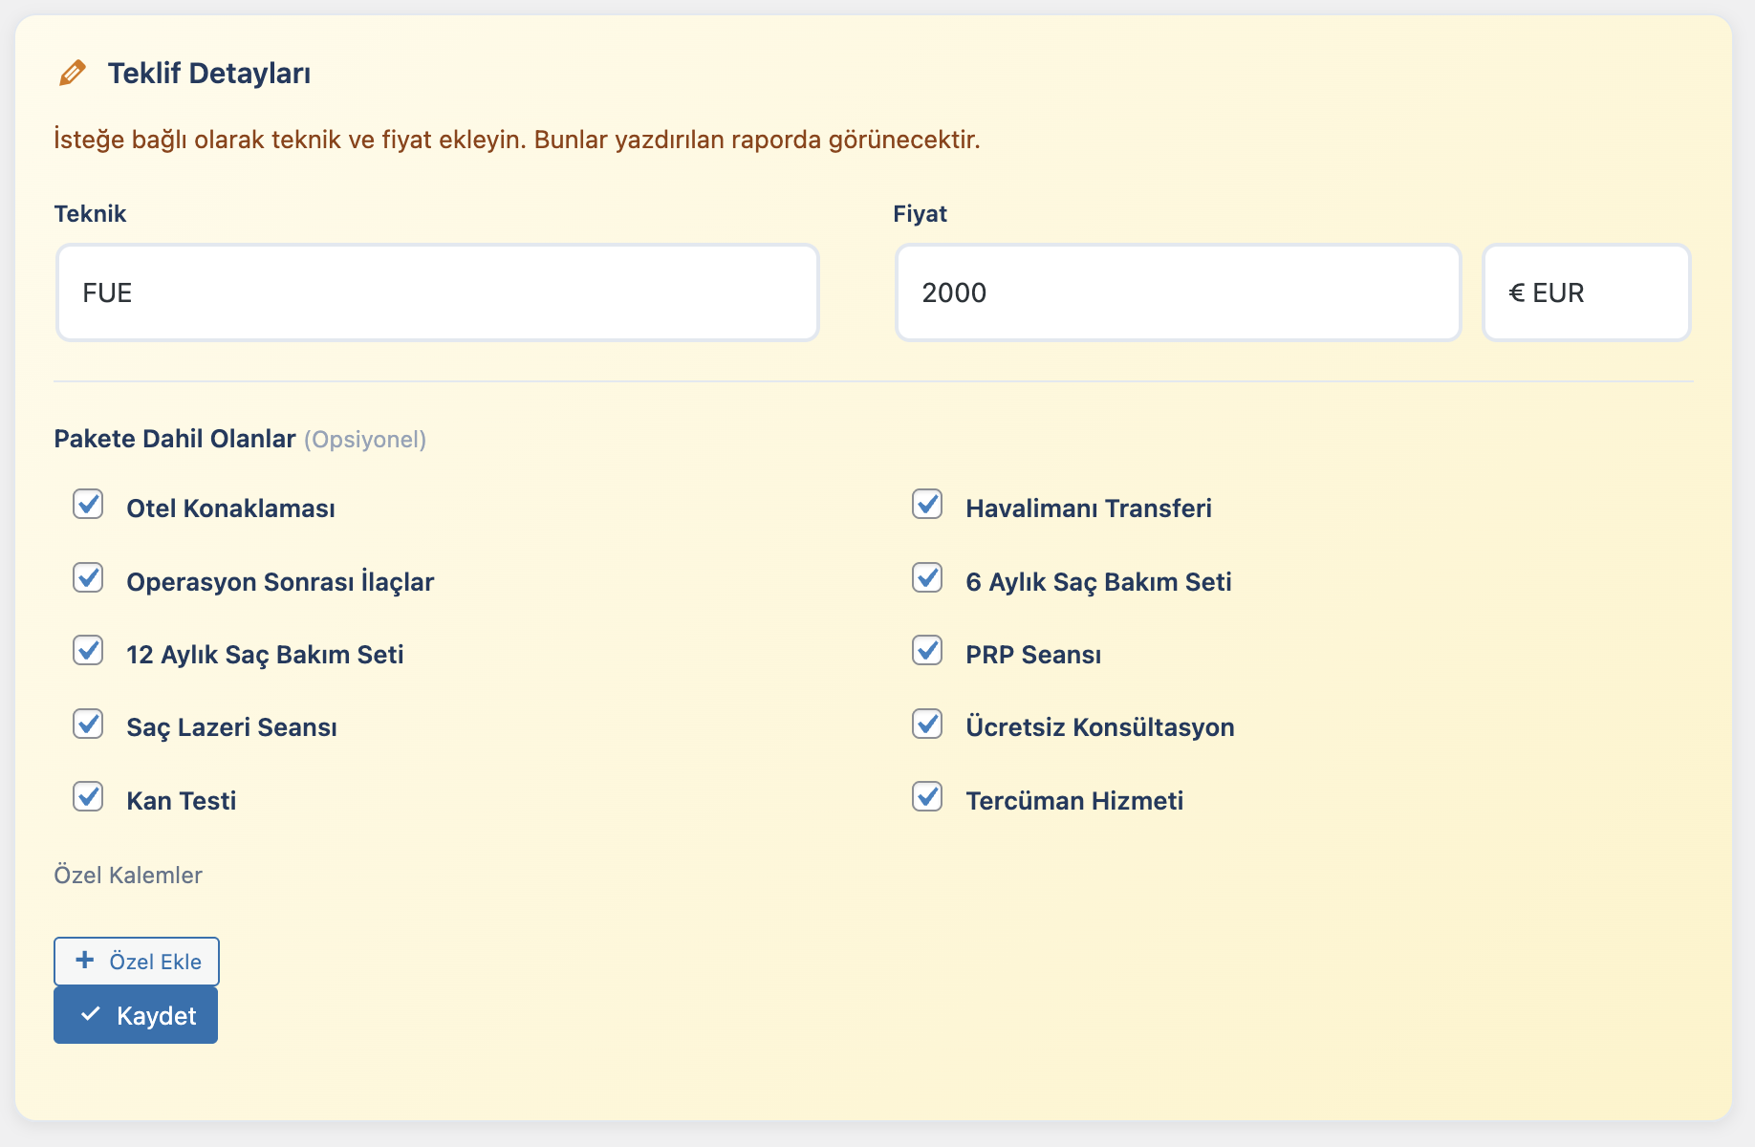Image resolution: width=1755 pixels, height=1147 pixels.
Task: Uncheck Operasyon Sonrası İlaçlar option
Action: [88, 578]
